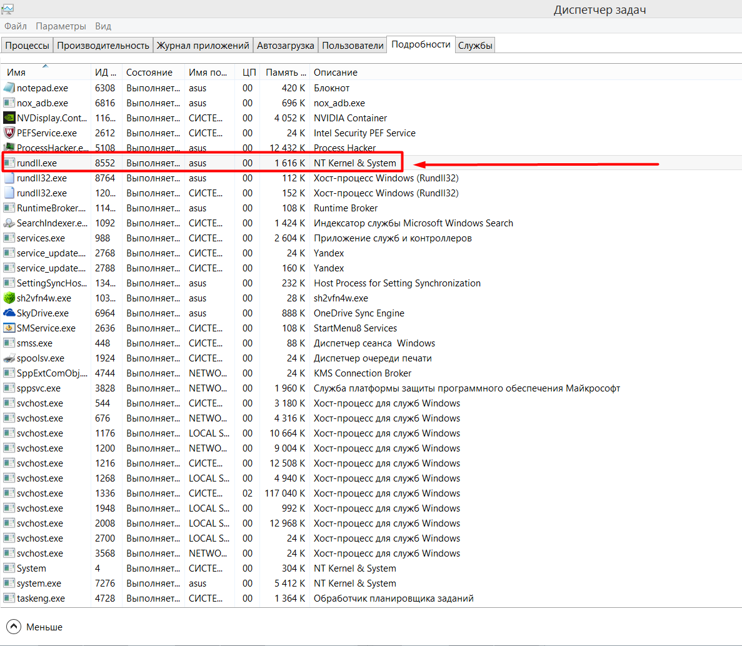Open the Параметры menu
The height and width of the screenshot is (646, 742).
click(x=61, y=26)
